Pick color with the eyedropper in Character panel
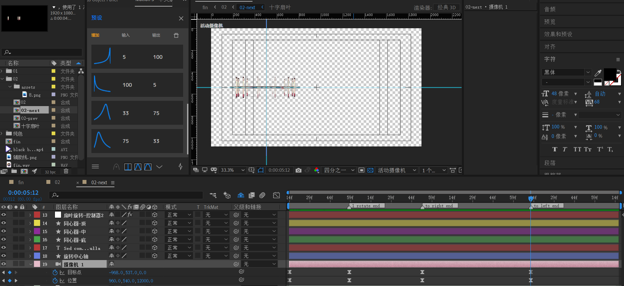624x286 pixels. click(x=598, y=73)
